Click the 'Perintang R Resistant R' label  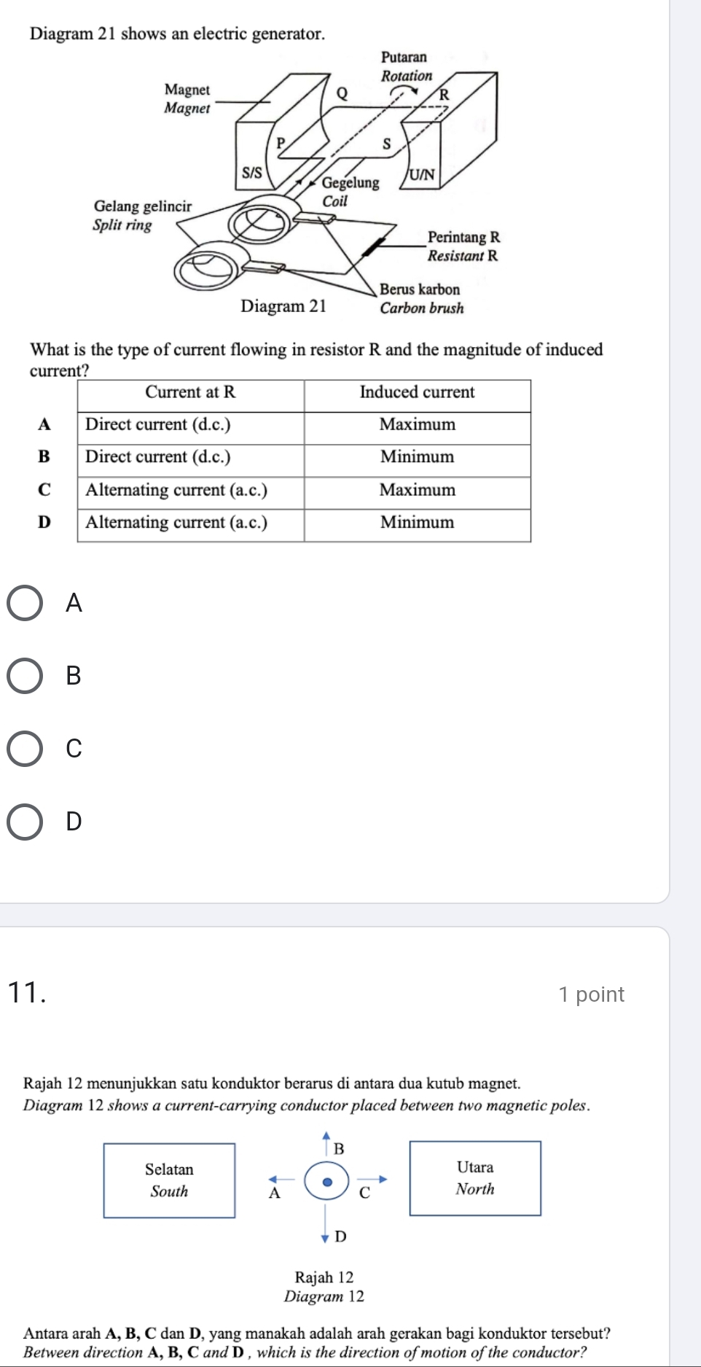click(463, 246)
